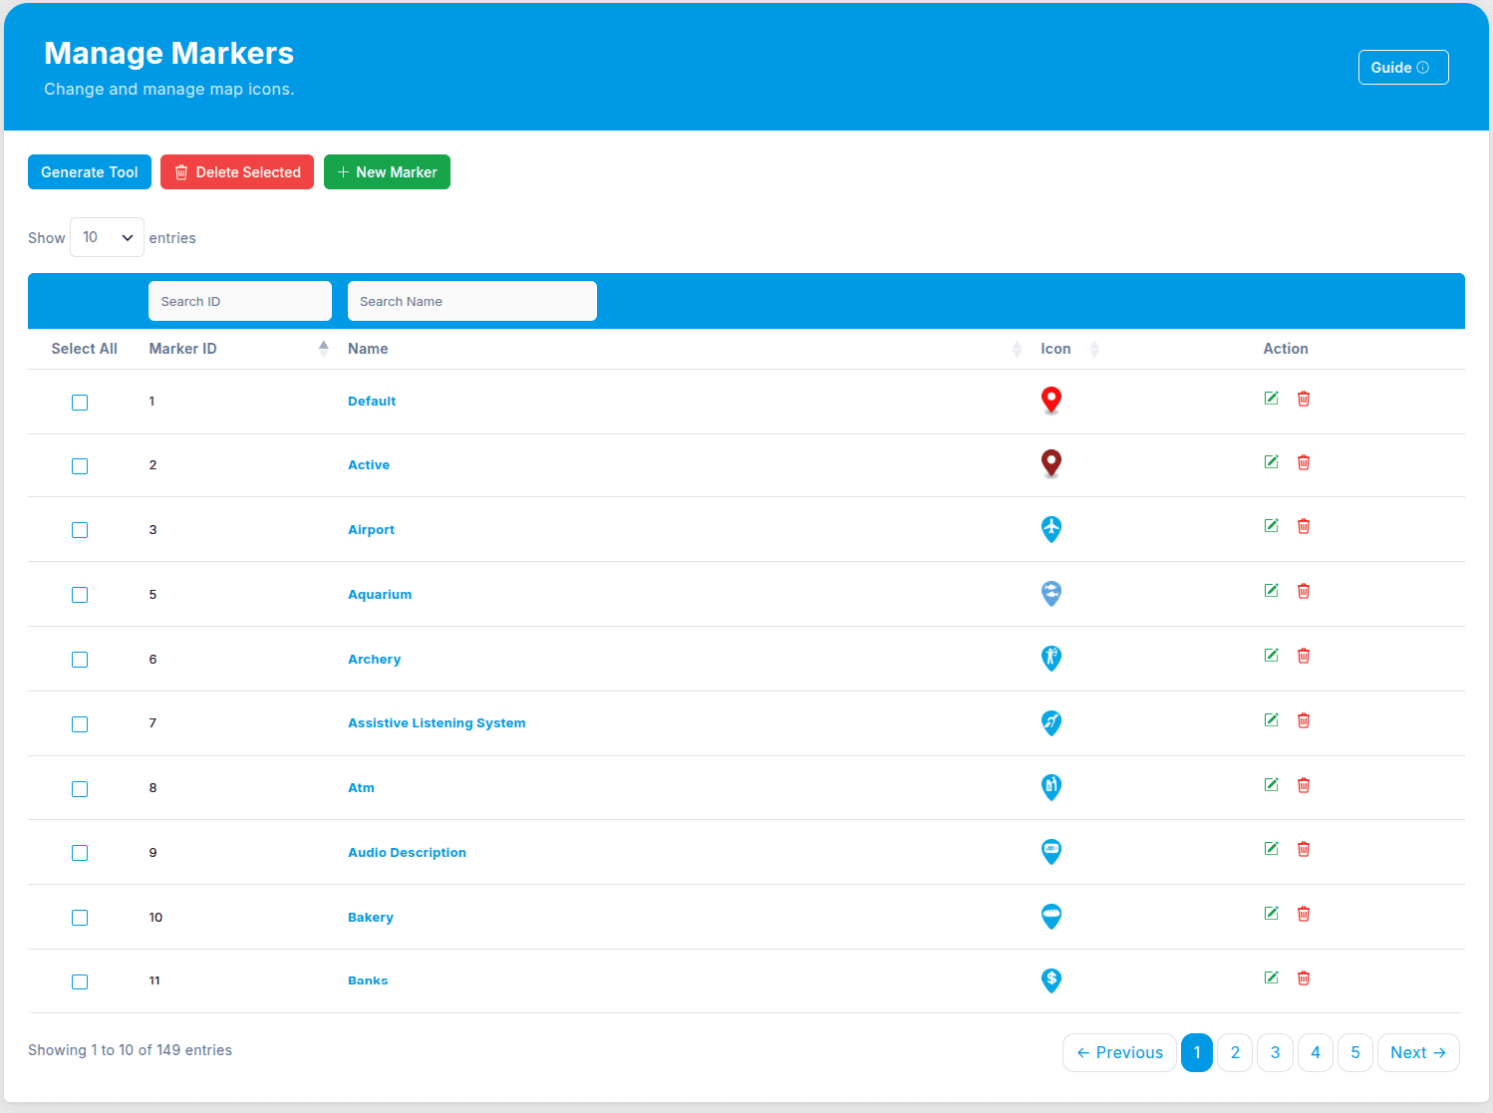Go to page 2
This screenshot has width=1493, height=1113.
tap(1235, 1052)
